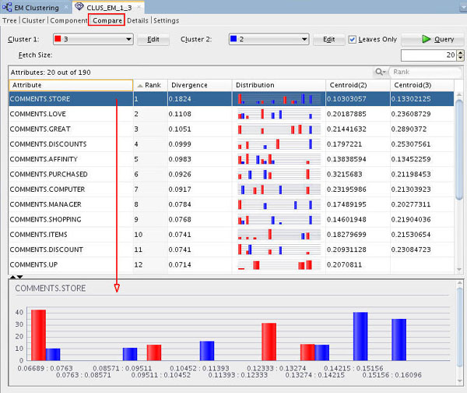Click the CLUS_EM_1_3 diamond tab icon
The height and width of the screenshot is (393, 467).
[78, 7]
